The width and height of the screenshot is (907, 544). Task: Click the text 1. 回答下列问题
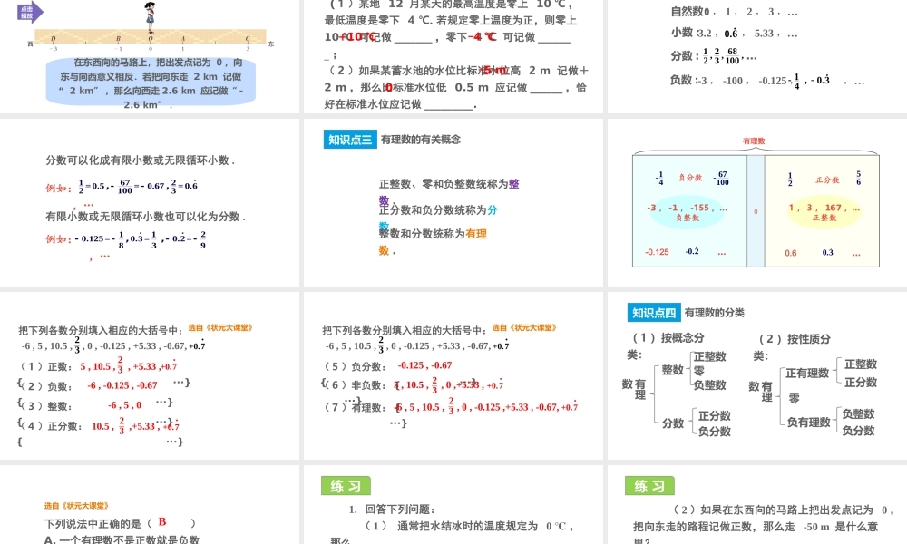click(x=392, y=510)
